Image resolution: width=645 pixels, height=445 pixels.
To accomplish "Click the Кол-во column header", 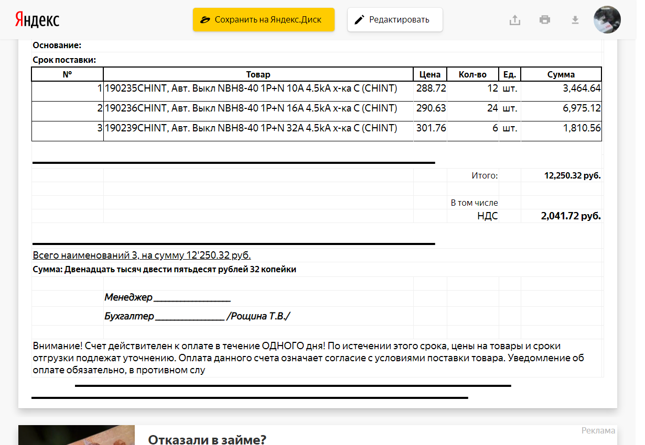I will (x=472, y=74).
